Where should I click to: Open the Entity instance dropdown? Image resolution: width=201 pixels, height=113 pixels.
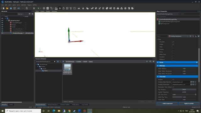click(179, 36)
